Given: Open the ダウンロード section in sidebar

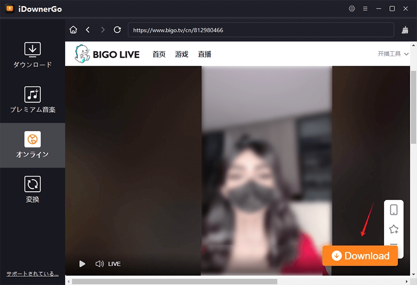Looking at the screenshot, I should 32,55.
